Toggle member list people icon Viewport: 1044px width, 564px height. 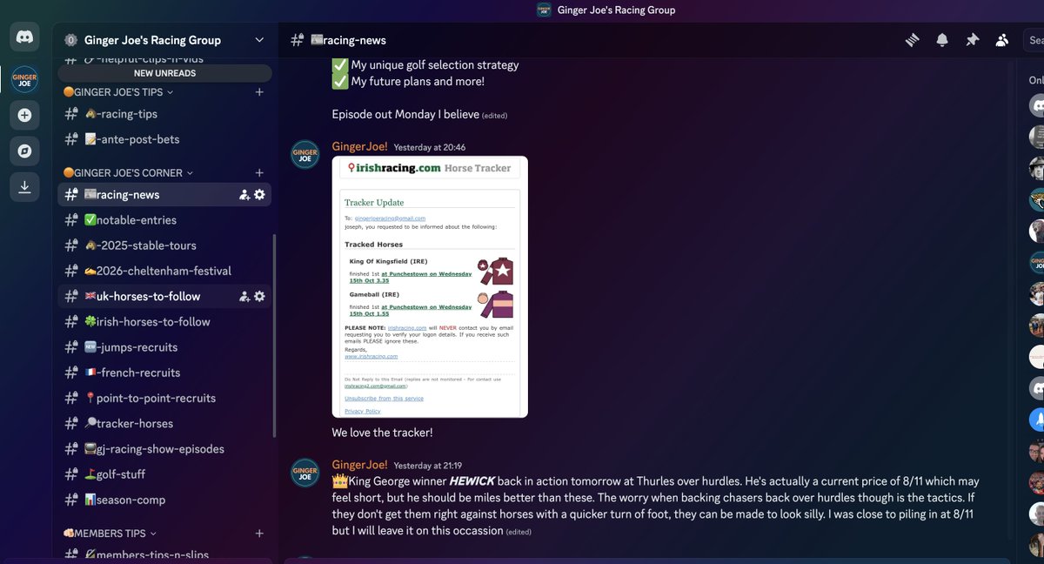click(1002, 40)
